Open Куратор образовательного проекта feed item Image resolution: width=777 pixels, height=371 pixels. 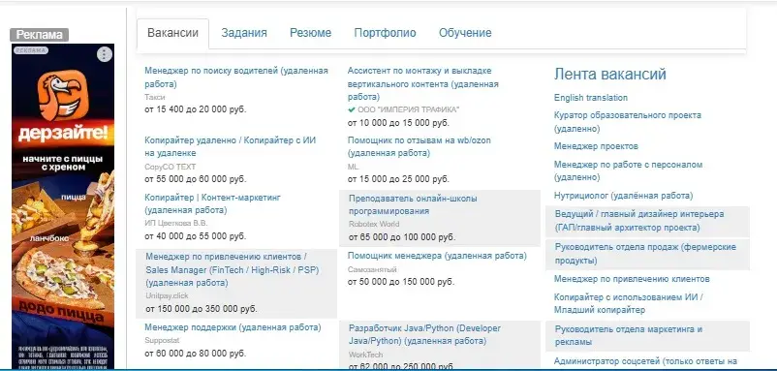tap(628, 122)
